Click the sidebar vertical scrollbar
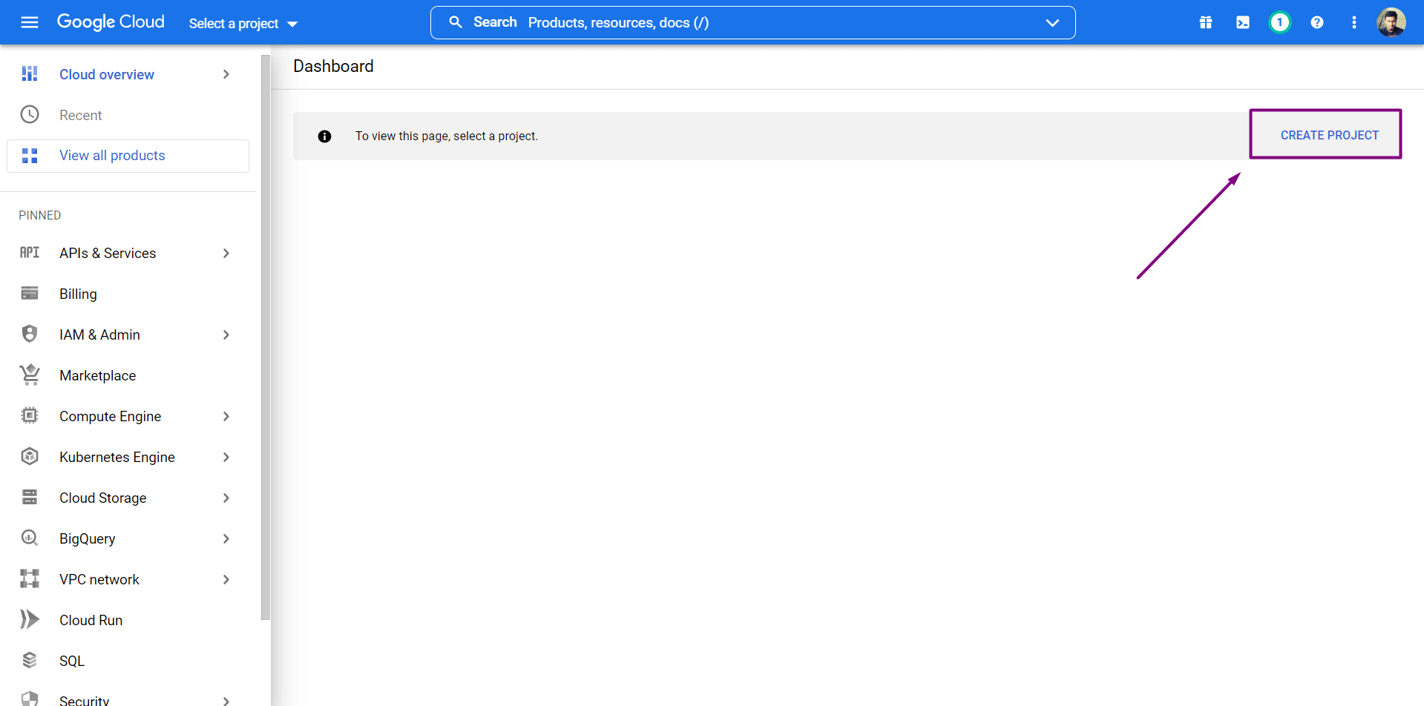The height and width of the screenshot is (706, 1424). (x=266, y=337)
